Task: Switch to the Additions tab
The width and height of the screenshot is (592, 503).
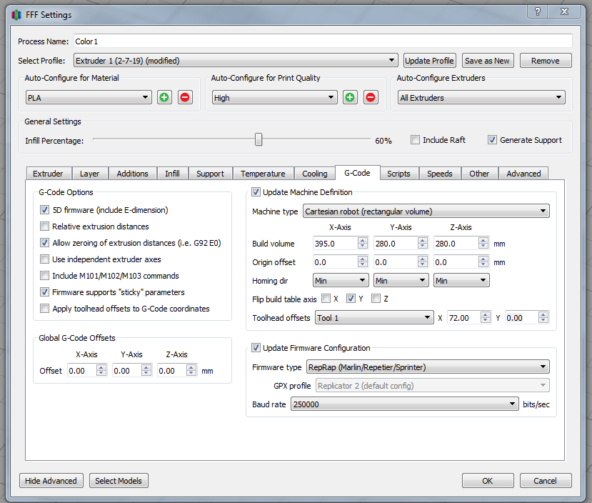Action: pos(132,174)
